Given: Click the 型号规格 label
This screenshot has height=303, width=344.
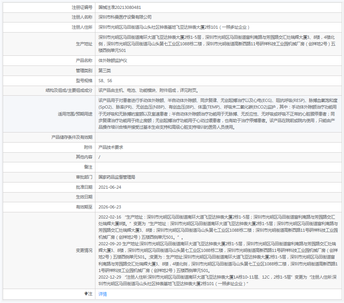Looking at the screenshot, I should pos(84,81).
